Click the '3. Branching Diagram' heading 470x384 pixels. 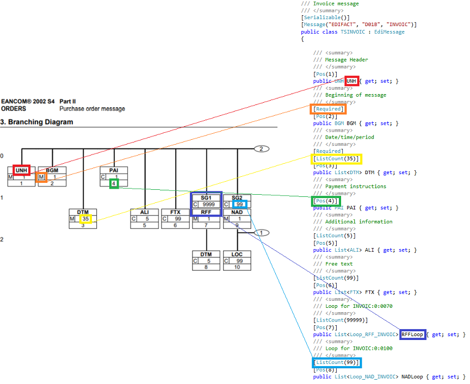point(37,122)
